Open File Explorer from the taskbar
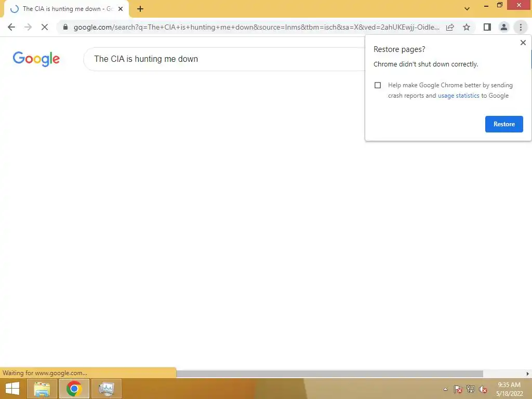The width and height of the screenshot is (532, 399). pyautogui.click(x=42, y=389)
